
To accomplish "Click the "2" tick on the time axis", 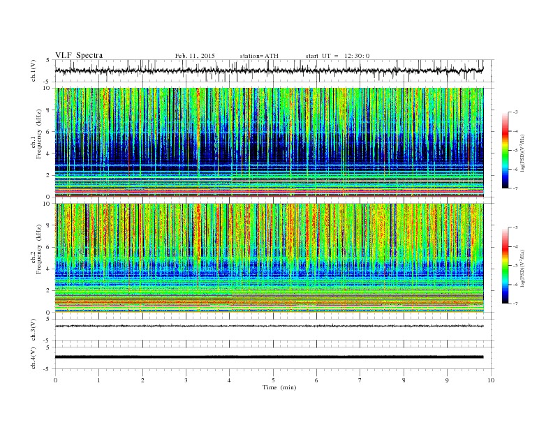I will (x=142, y=380).
